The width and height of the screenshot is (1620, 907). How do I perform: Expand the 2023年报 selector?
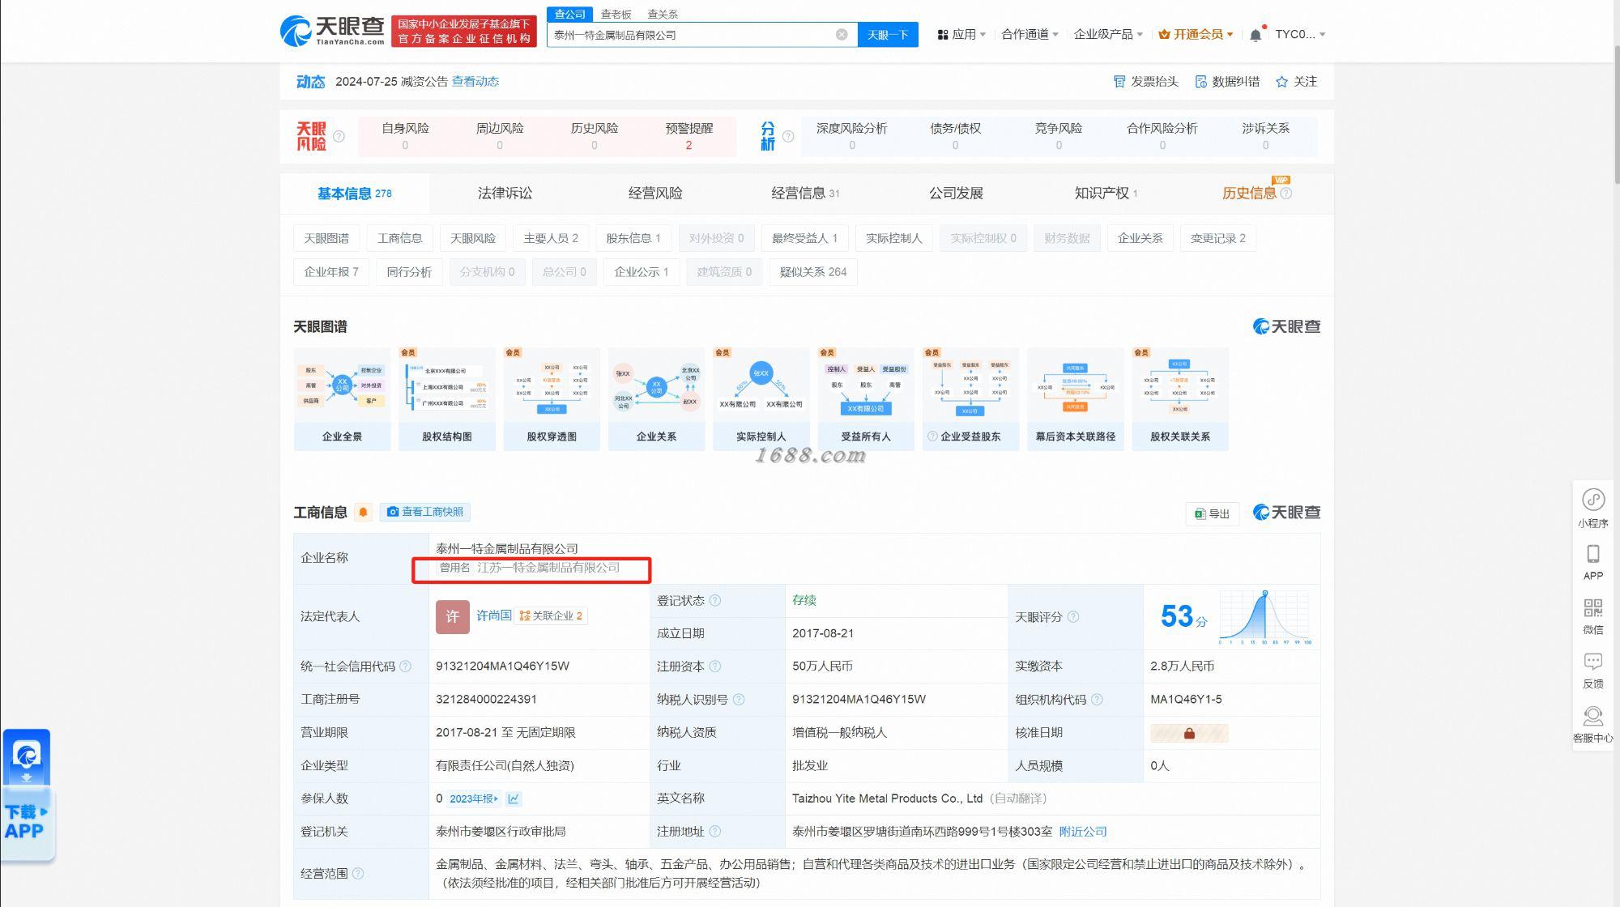474,798
